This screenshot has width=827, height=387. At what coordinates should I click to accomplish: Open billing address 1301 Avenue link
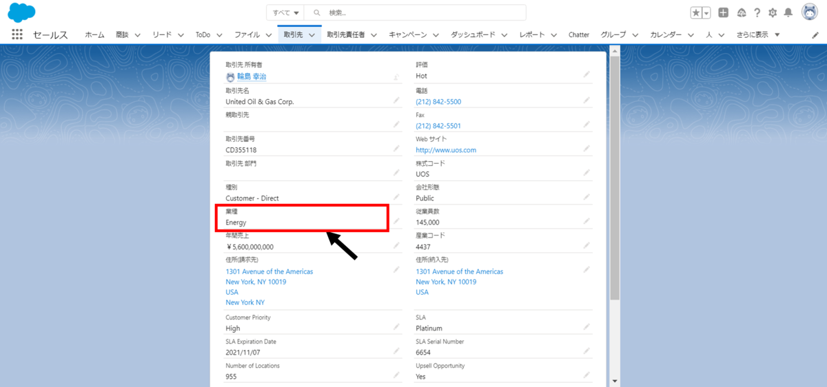[x=269, y=271]
